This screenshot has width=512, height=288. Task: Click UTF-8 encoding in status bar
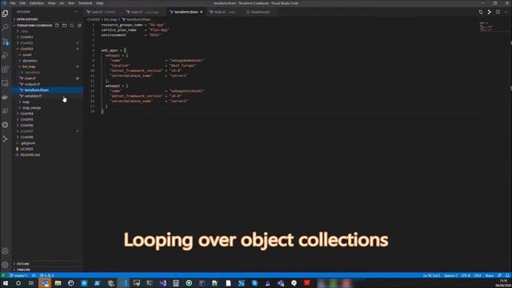pyautogui.click(x=466, y=275)
